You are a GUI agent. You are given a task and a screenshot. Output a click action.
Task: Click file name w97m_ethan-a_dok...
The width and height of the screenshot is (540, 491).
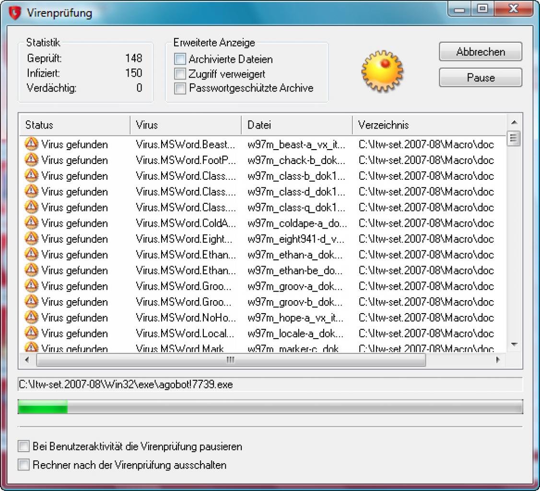tap(295, 255)
